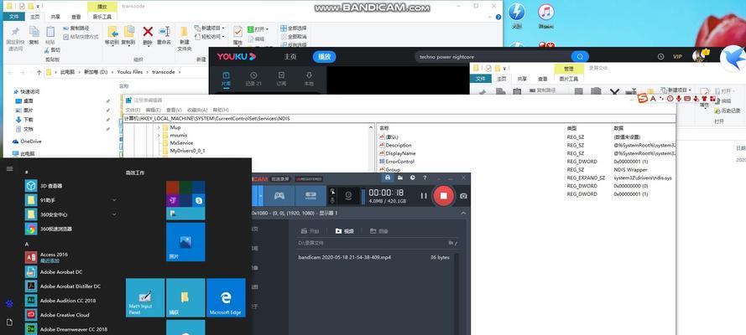The width and height of the screenshot is (746, 335).
Task: Click Properties icon in transcode Explorer ribbon
Action: [x=237, y=35]
